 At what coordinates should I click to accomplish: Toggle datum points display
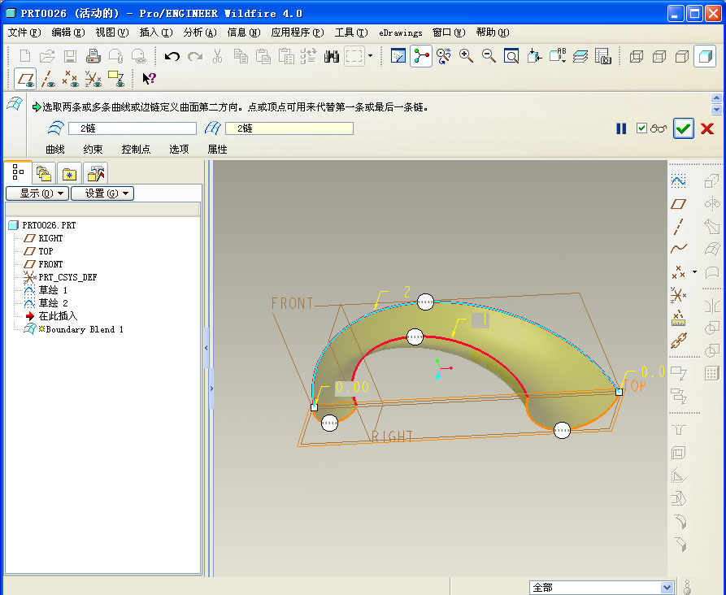(x=71, y=79)
